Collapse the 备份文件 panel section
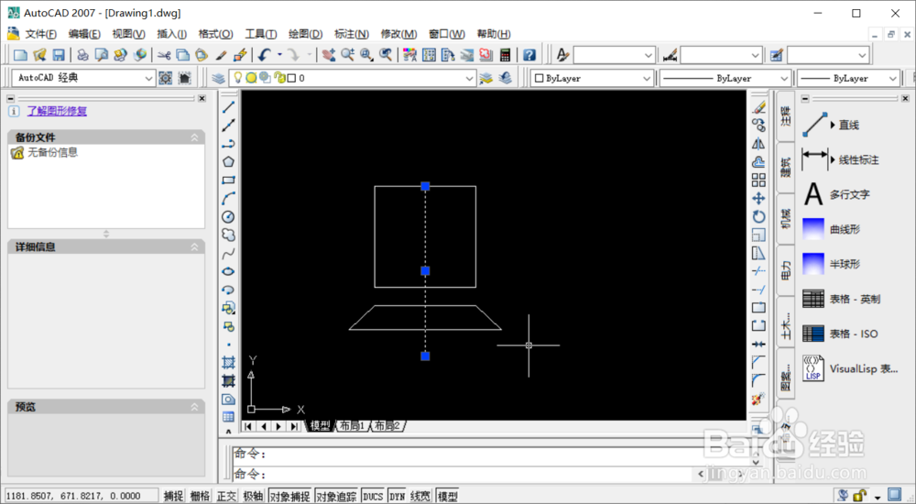 194,137
